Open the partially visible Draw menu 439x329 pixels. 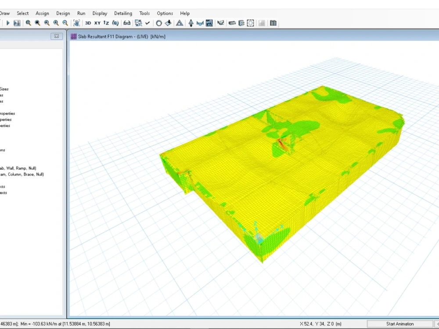point(5,13)
